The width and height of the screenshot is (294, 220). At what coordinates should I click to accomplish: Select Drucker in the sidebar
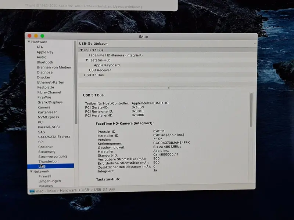click(44, 77)
